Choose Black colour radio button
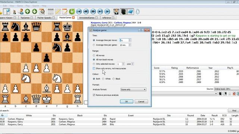 tap(114, 79)
